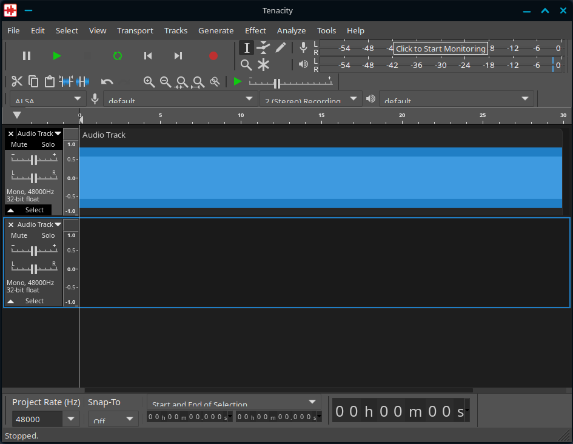Click the Undo arrow icon
Screen dimensions: 573x444
coord(107,82)
